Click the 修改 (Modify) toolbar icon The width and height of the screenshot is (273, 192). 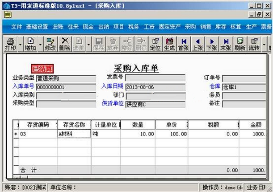50,44
